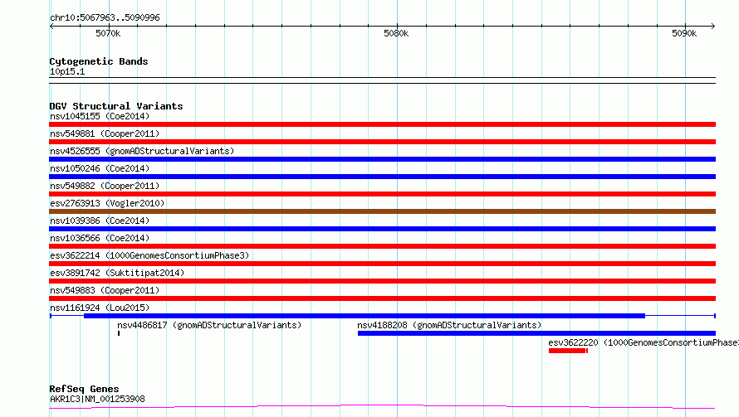Click the red bar under nsv549882
This screenshot has width=739, height=417.
tap(382, 194)
